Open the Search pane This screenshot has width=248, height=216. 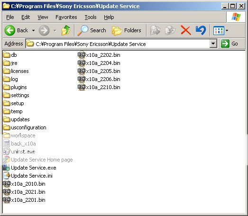tap(92, 30)
